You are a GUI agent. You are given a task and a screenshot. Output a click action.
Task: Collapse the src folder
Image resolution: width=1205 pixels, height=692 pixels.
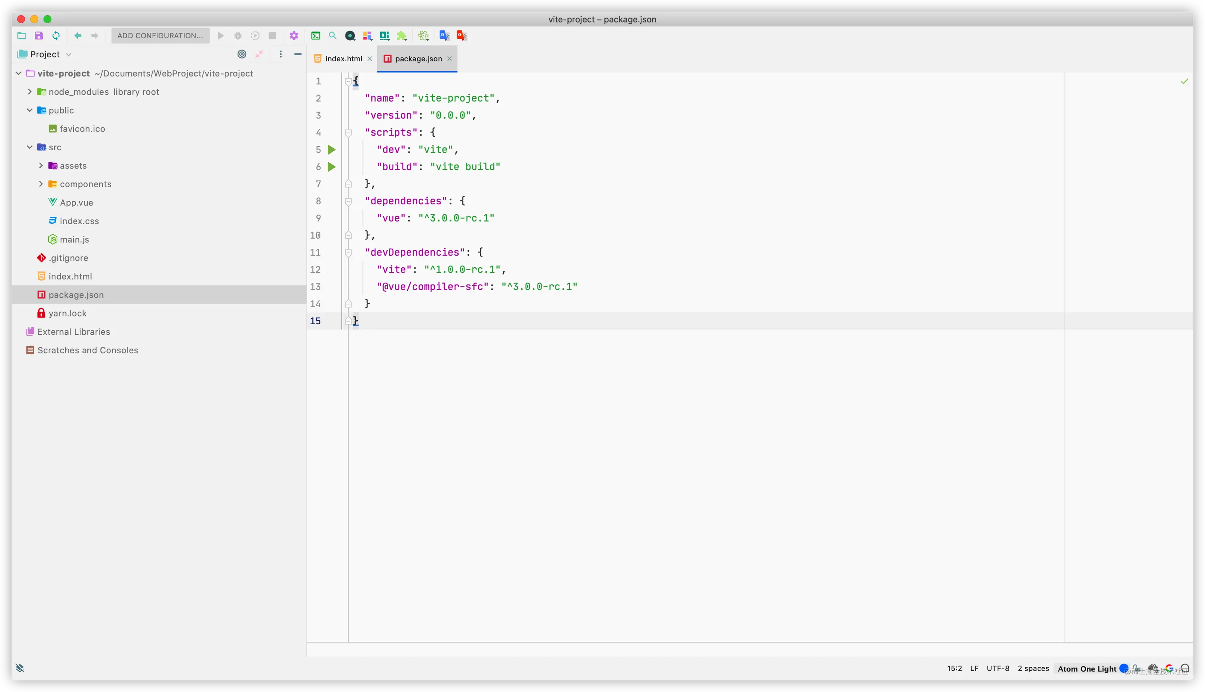(29, 147)
